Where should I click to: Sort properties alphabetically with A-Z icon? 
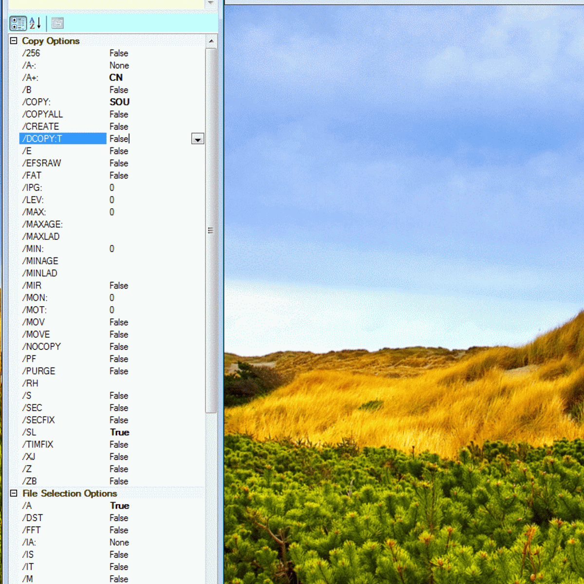[36, 23]
